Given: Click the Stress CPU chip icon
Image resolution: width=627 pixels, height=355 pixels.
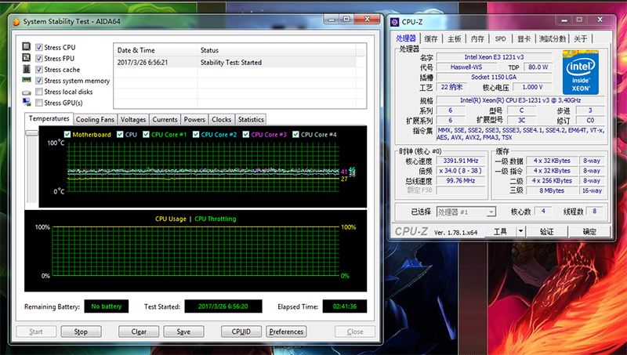Looking at the screenshot, I should [x=27, y=47].
